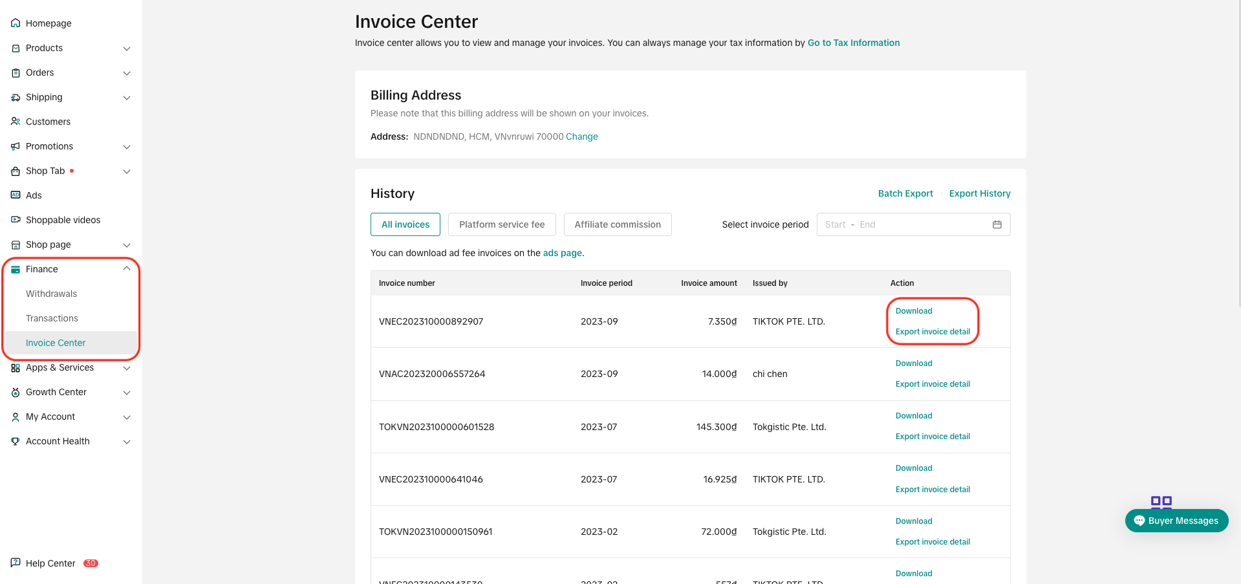Expand the Growth Center chevron
Image resolution: width=1241 pixels, height=584 pixels.
[x=127, y=393]
